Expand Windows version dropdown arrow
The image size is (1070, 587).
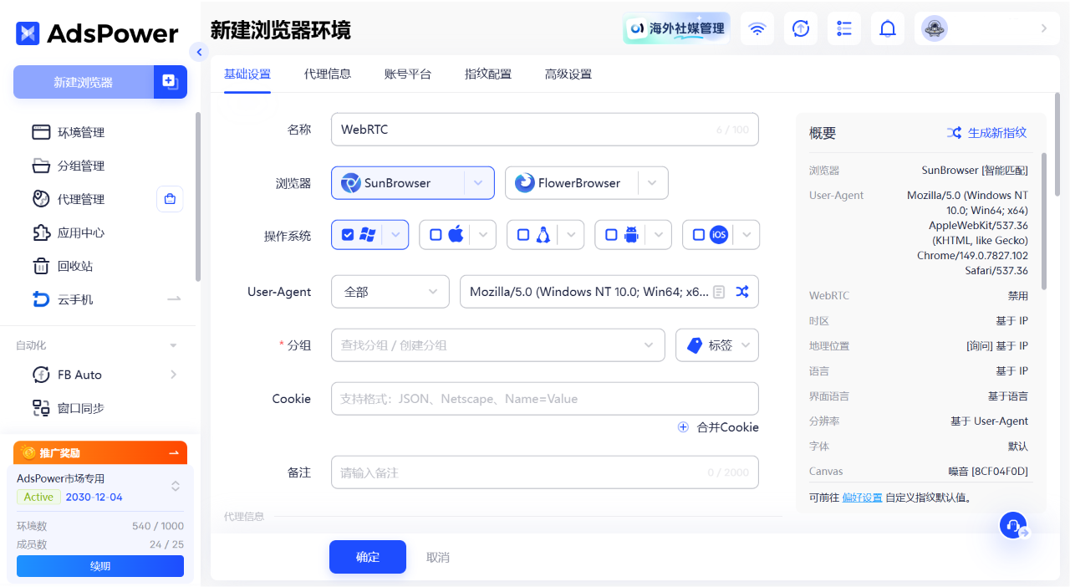(x=395, y=235)
